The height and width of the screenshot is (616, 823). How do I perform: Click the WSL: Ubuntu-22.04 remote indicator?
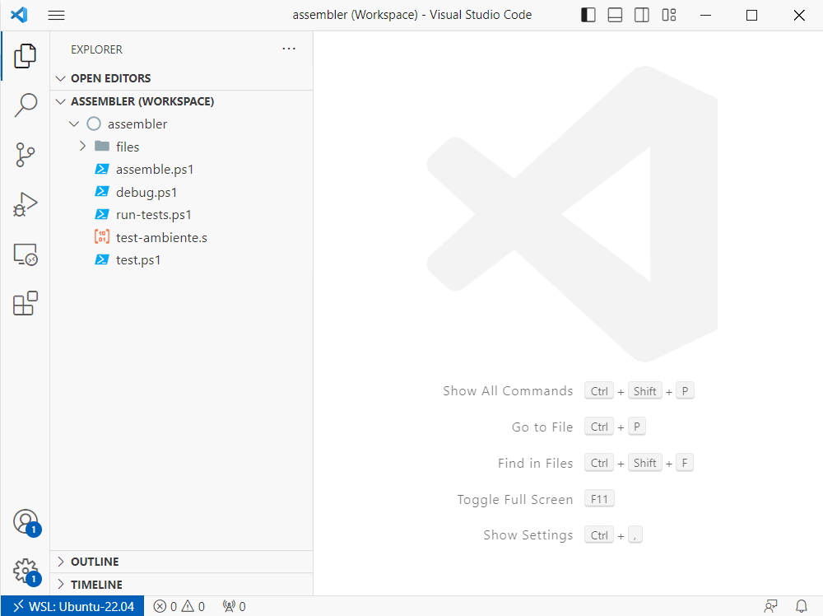pyautogui.click(x=72, y=607)
